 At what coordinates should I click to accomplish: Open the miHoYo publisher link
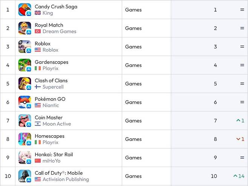click(51, 161)
